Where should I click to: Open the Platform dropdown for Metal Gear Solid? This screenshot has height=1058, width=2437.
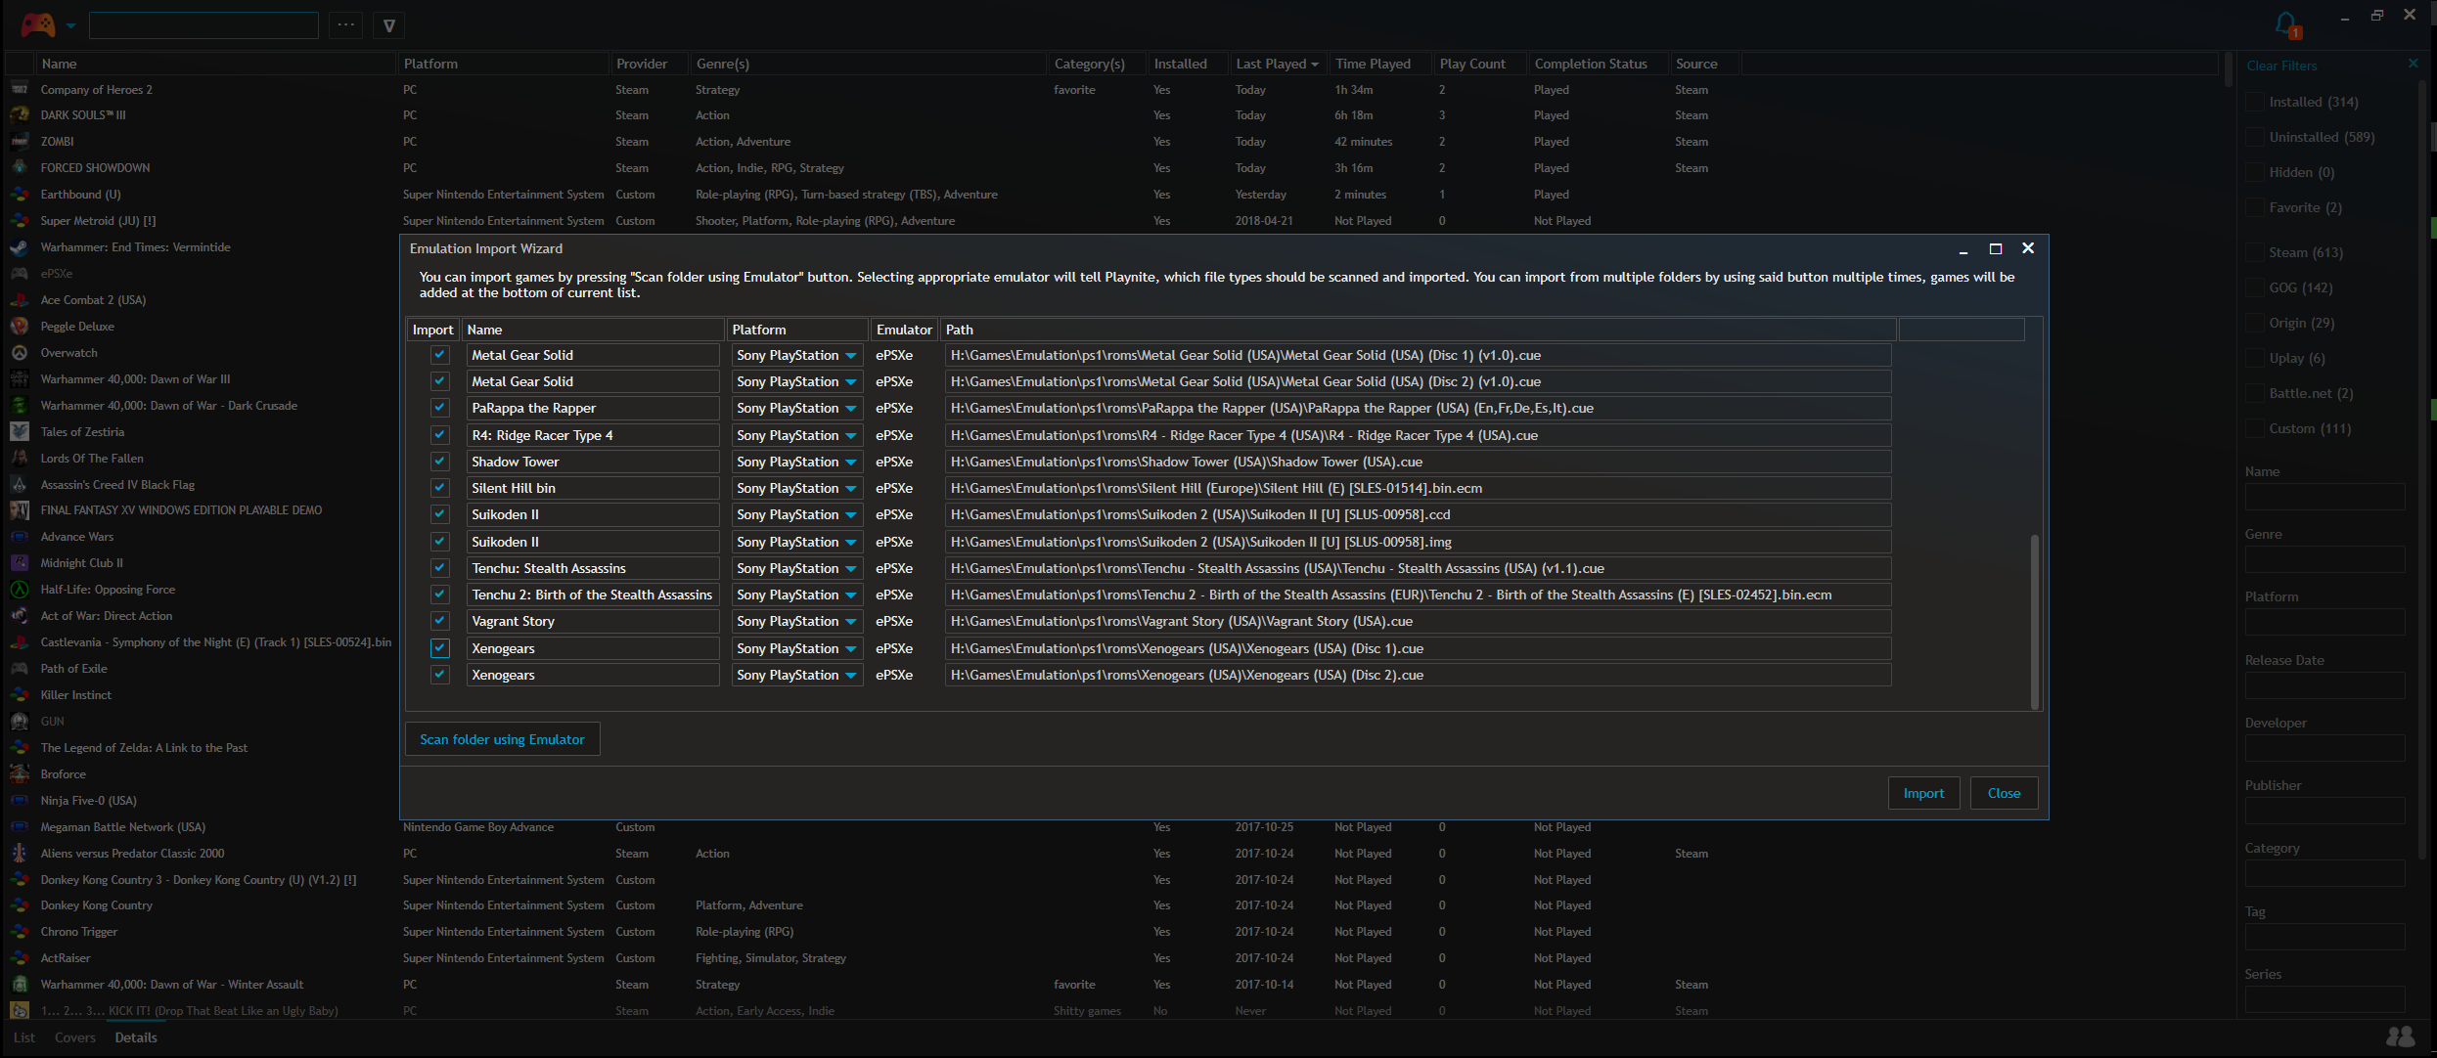pyautogui.click(x=850, y=355)
